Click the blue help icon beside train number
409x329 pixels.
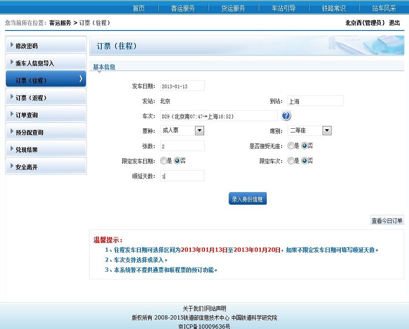pyautogui.click(x=286, y=116)
